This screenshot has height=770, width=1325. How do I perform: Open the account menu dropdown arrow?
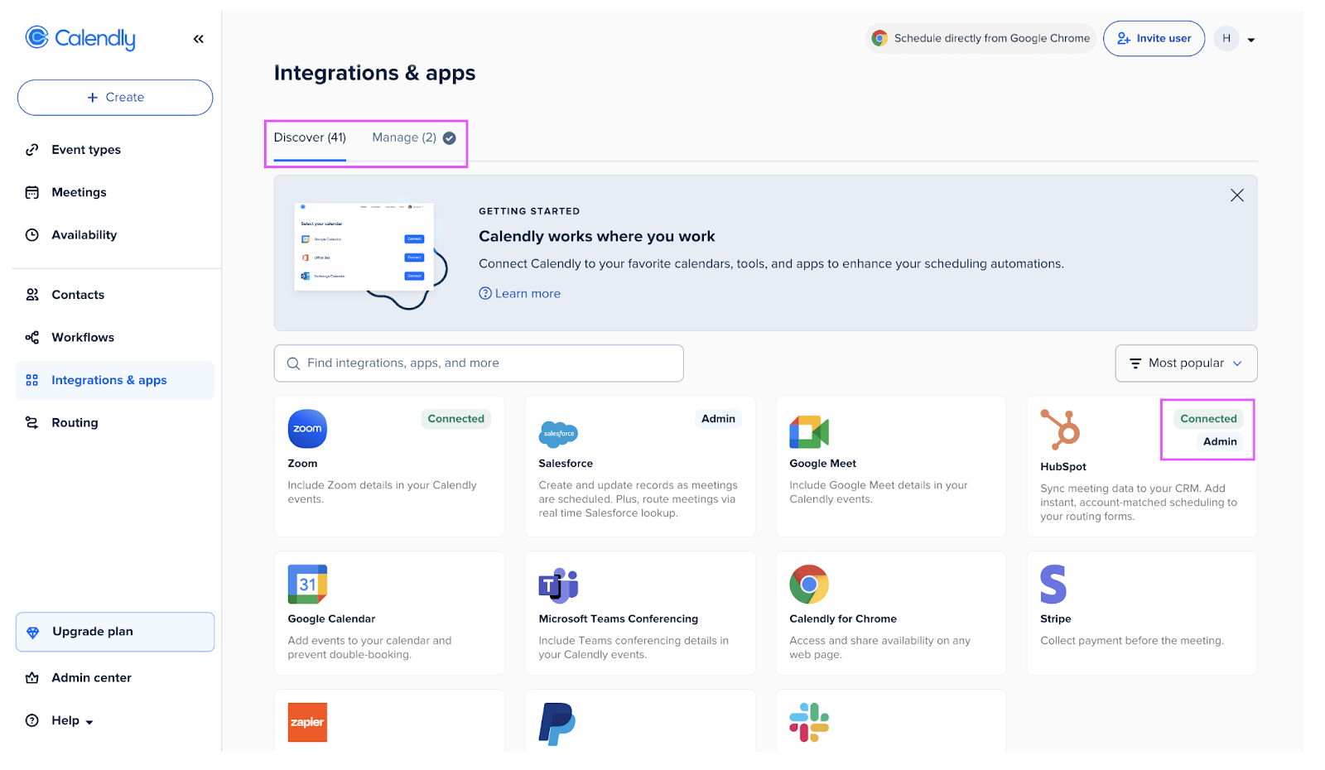(x=1251, y=40)
